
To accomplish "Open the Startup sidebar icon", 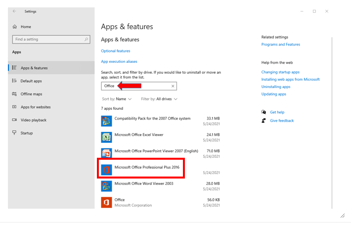I will click(14, 133).
